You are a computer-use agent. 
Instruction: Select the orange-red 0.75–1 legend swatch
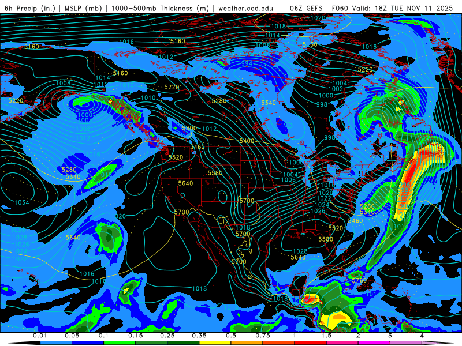[x=279, y=343]
